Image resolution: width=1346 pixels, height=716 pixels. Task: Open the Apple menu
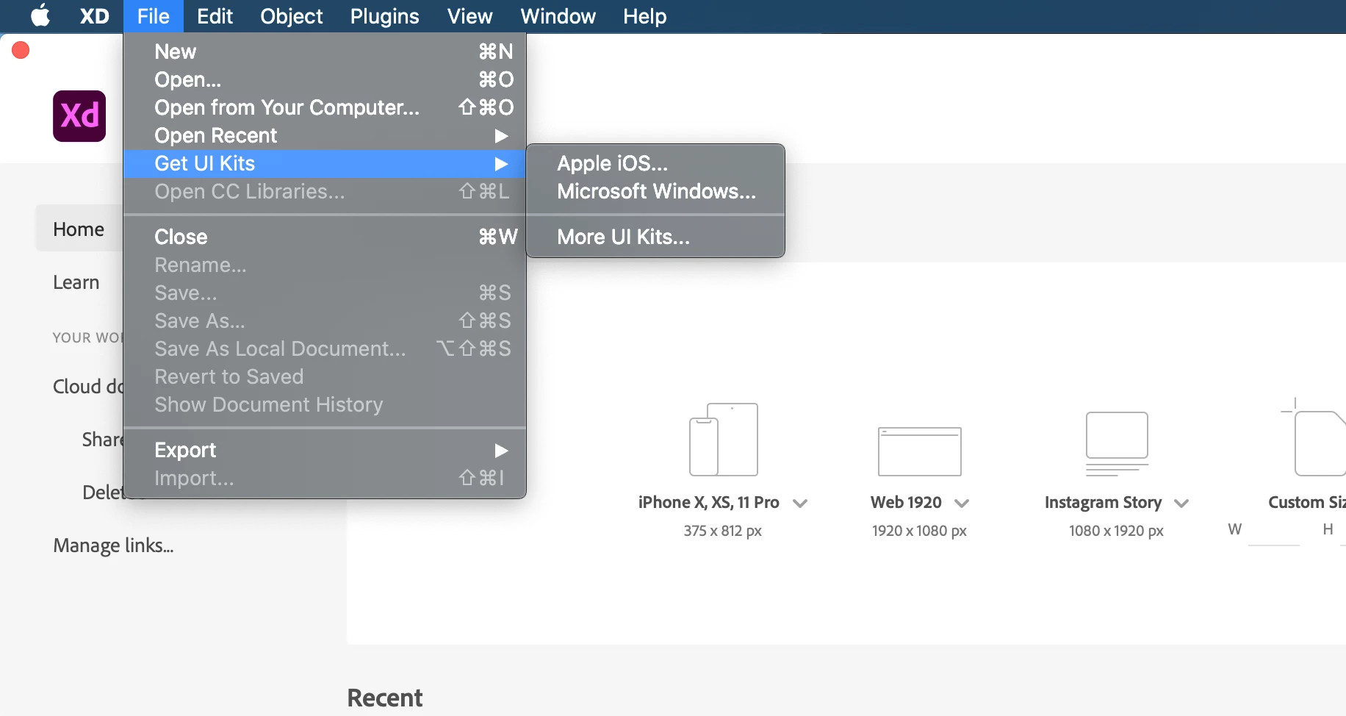tap(40, 15)
